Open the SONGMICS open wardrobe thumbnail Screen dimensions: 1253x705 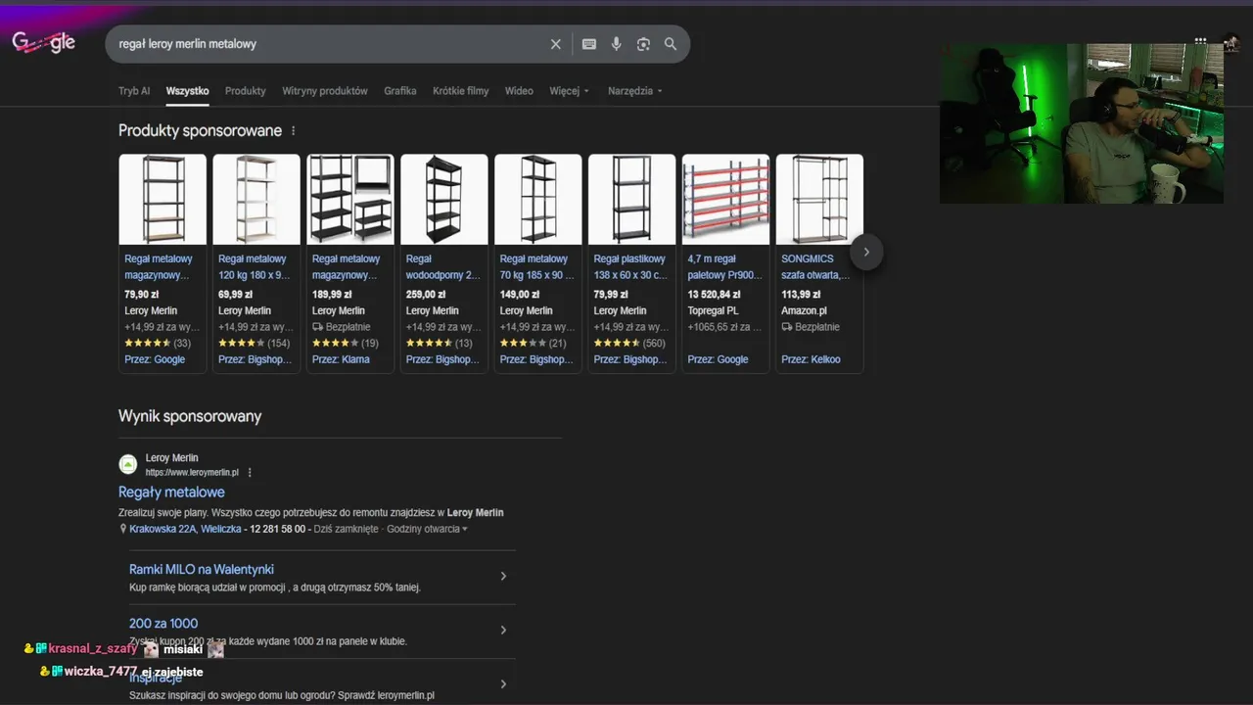point(820,199)
